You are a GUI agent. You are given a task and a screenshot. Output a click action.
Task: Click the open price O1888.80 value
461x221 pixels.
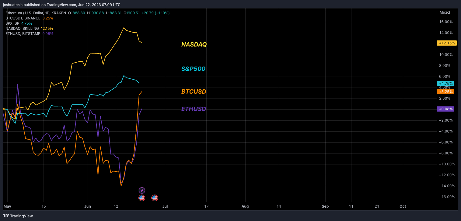(x=76, y=13)
